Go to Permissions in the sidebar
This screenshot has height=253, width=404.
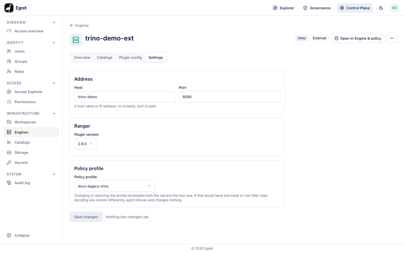click(31, 102)
